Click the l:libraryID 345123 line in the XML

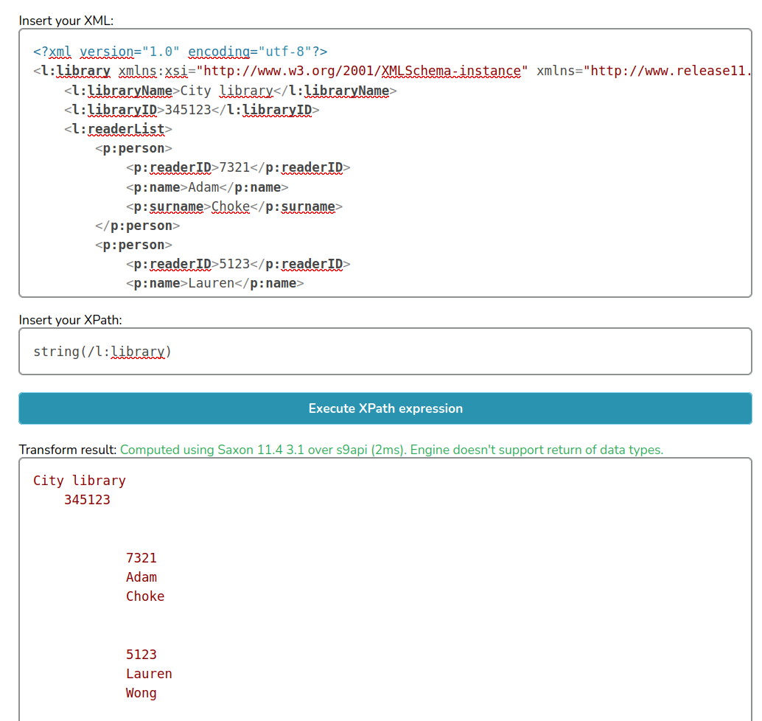click(191, 110)
